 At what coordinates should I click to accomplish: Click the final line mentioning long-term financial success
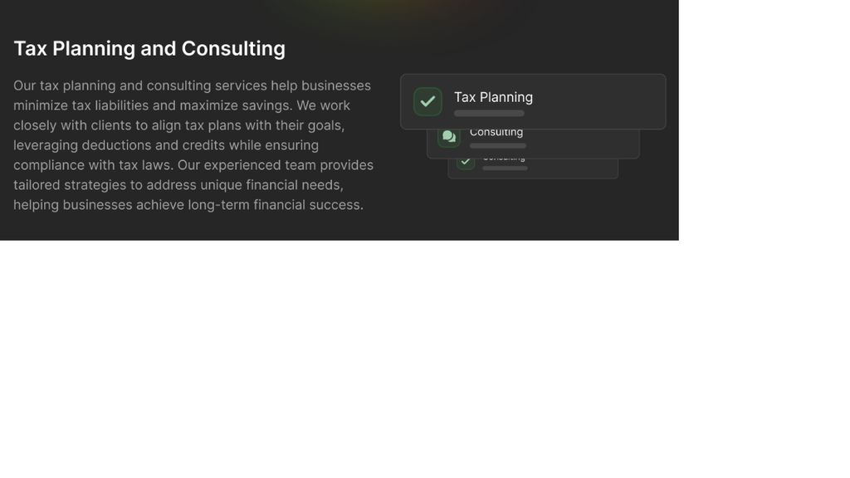coord(188,205)
